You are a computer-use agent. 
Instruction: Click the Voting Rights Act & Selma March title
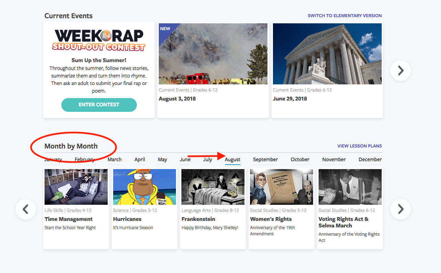point(343,222)
